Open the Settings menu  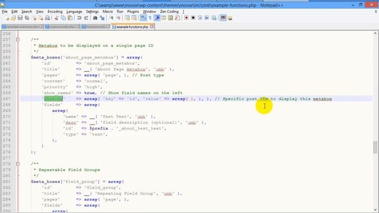point(92,12)
